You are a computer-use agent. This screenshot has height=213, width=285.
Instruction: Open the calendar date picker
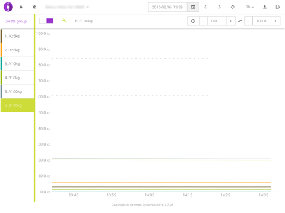point(193,7)
